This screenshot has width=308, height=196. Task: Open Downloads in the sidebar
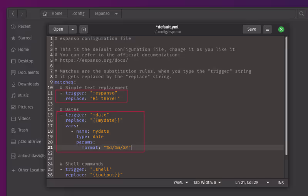coord(28,84)
